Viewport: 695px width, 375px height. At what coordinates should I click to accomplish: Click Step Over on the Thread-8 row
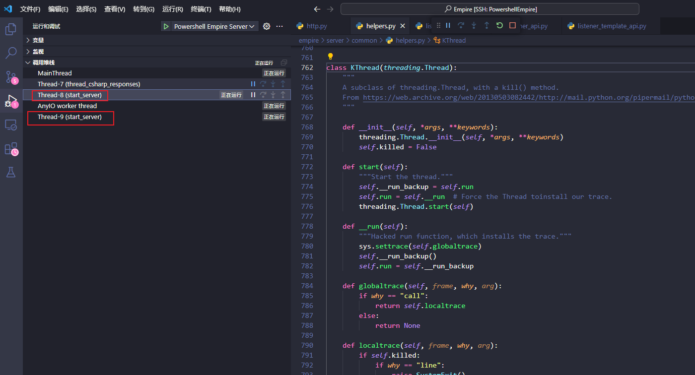pyautogui.click(x=263, y=95)
